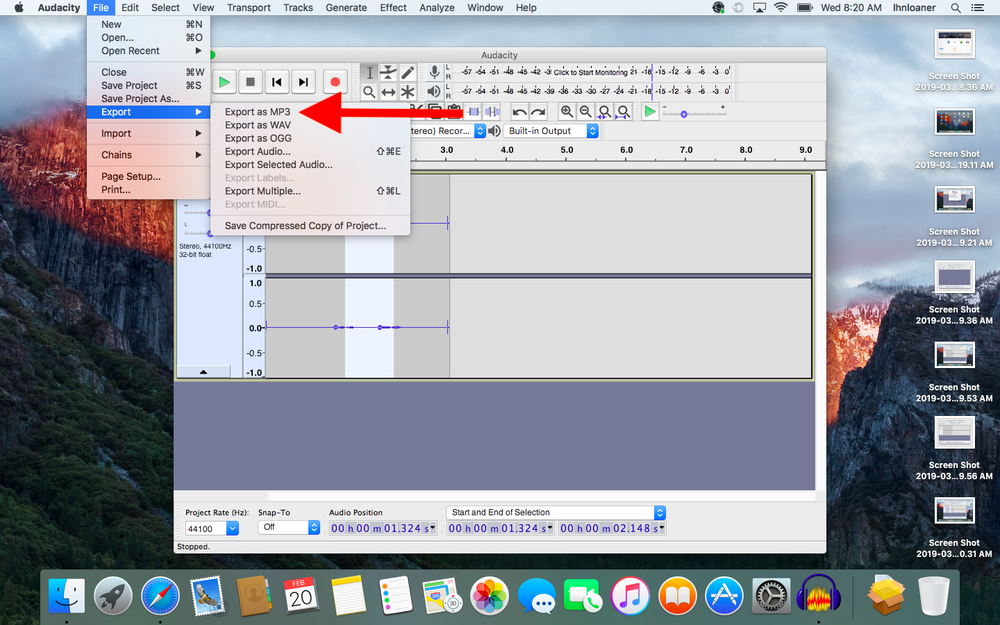Screen dimensions: 1000x625
Task: Choose Export Multiple...
Action: pos(310,191)
